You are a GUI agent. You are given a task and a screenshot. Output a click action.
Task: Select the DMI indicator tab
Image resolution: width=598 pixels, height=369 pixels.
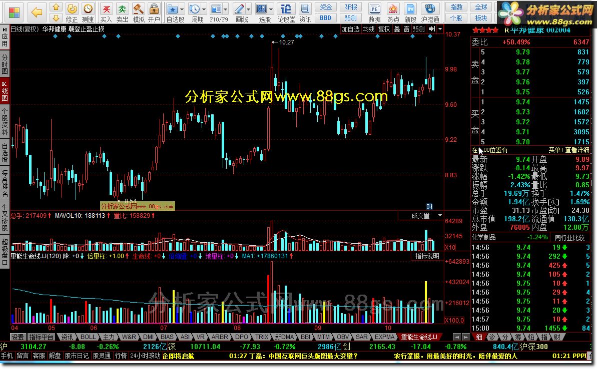click(x=148, y=337)
